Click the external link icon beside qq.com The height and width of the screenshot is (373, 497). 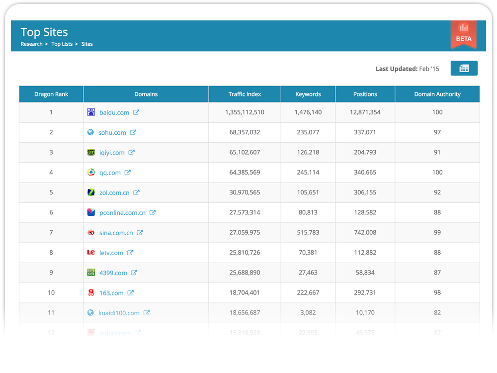coord(128,173)
